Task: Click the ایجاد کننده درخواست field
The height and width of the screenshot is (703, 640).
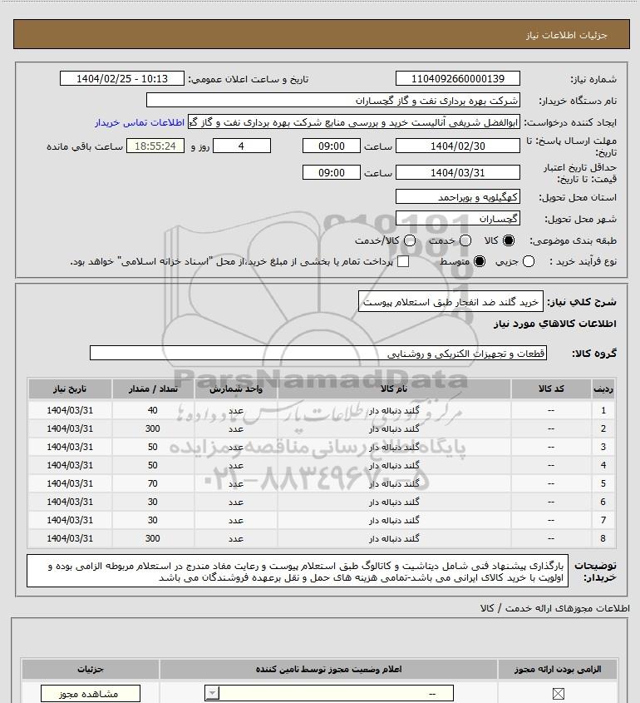Action: pyautogui.click(x=354, y=122)
